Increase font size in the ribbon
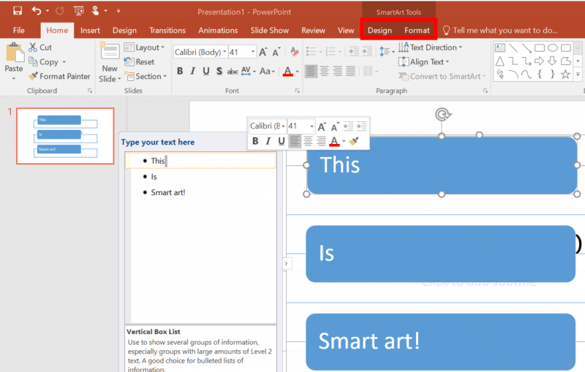Image resolution: width=585 pixels, height=372 pixels. 263,52
